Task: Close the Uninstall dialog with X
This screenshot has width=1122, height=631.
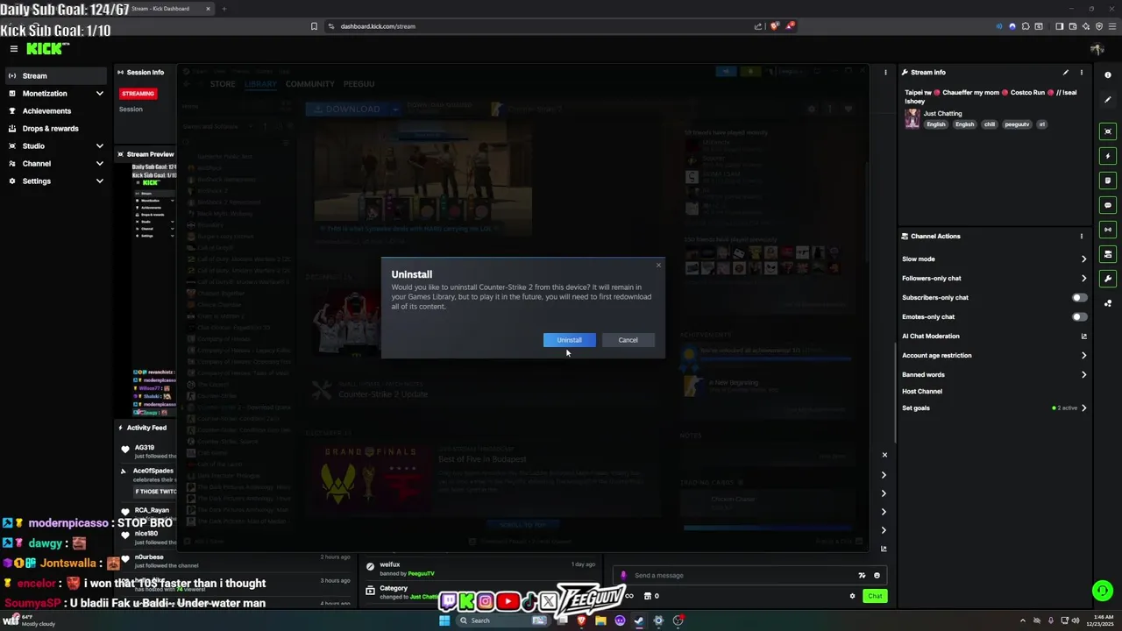Action: tap(658, 265)
